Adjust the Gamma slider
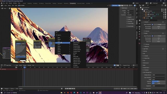 click(x=159, y=83)
